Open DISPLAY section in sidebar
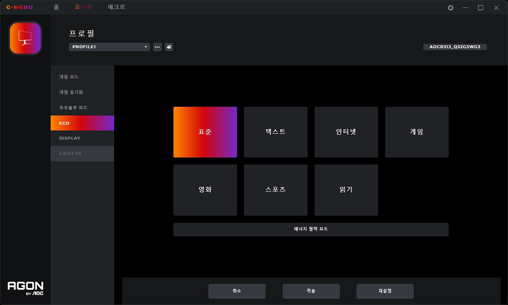 [x=82, y=138]
